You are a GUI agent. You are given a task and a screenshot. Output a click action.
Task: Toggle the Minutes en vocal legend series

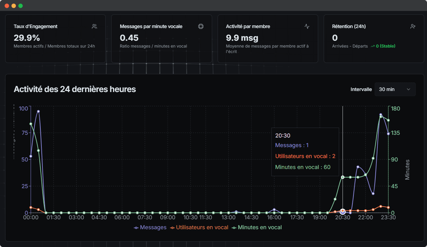[257, 227]
